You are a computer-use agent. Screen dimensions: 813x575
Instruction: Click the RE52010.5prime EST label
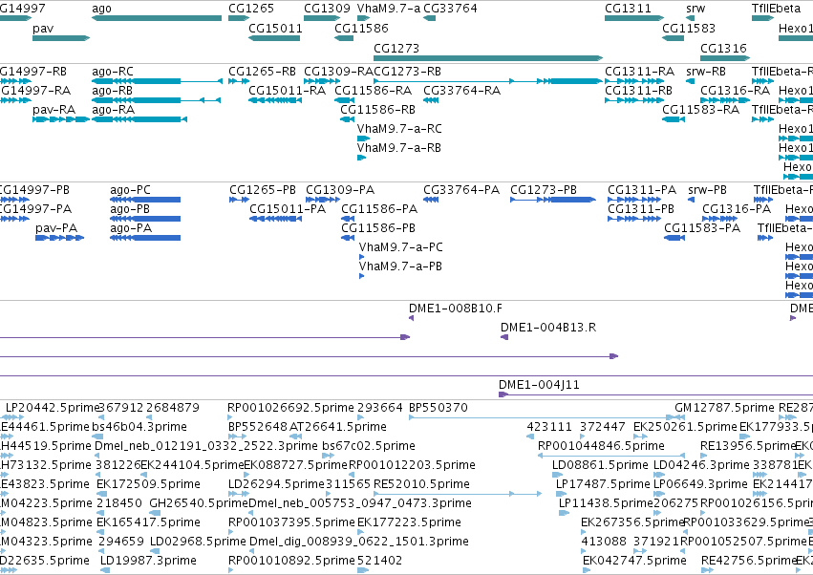coord(421,485)
